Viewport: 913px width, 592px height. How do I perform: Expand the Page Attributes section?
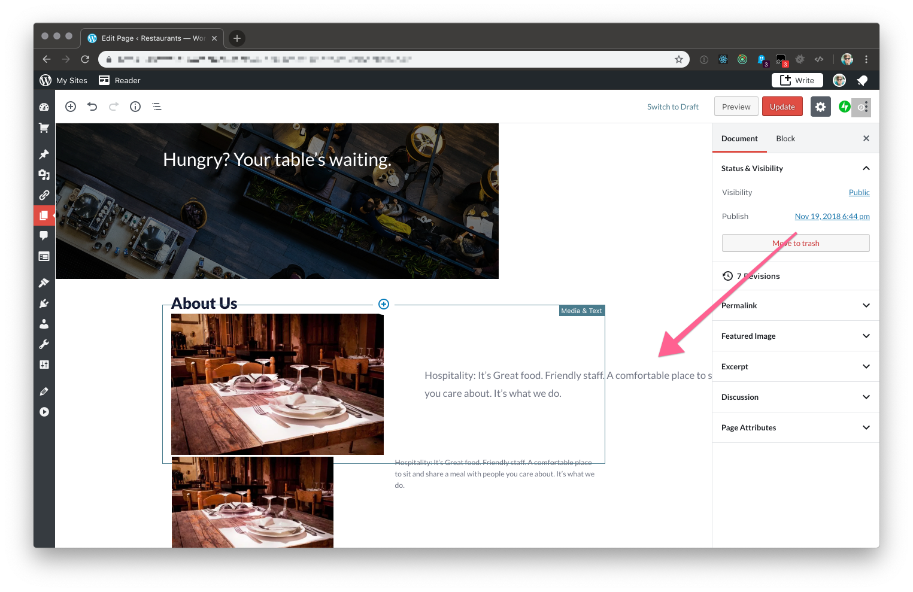coord(795,427)
